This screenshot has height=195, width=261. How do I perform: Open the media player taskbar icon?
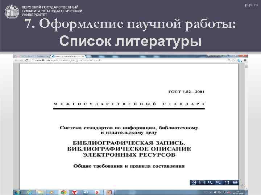(x=52, y=192)
